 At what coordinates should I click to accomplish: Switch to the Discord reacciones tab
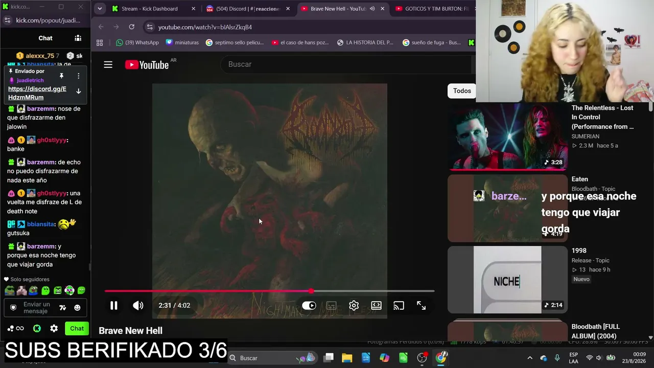coord(248,9)
